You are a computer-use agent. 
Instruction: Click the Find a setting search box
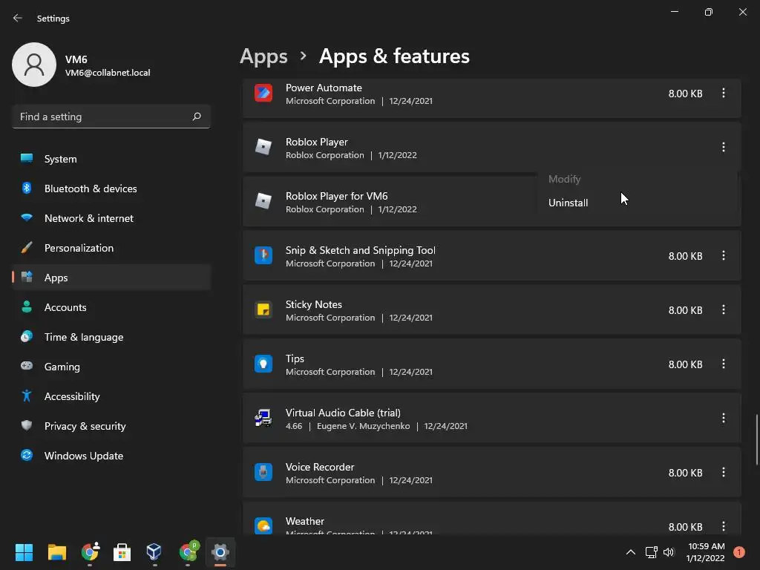click(x=104, y=117)
